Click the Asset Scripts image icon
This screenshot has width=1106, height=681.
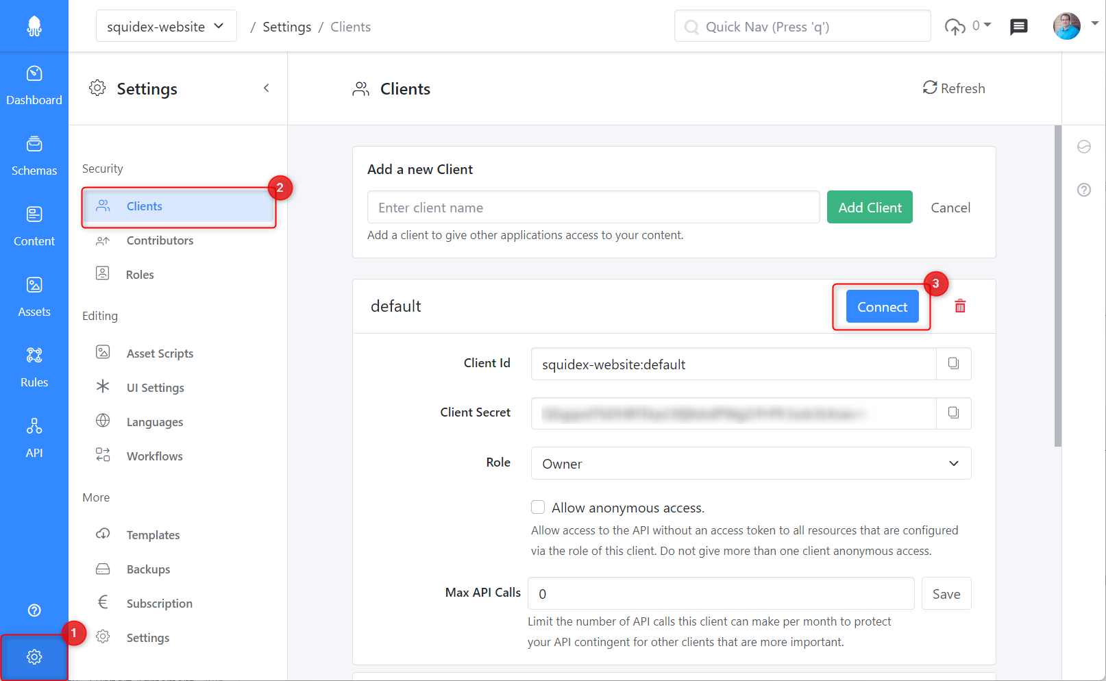(103, 352)
